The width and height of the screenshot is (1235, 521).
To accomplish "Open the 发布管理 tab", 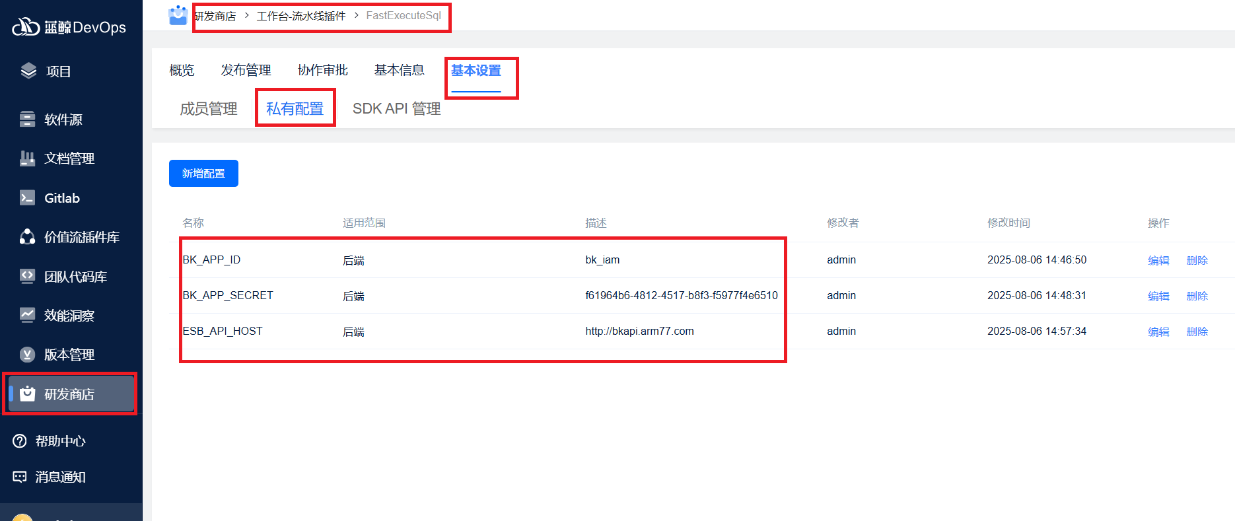I will click(x=246, y=70).
